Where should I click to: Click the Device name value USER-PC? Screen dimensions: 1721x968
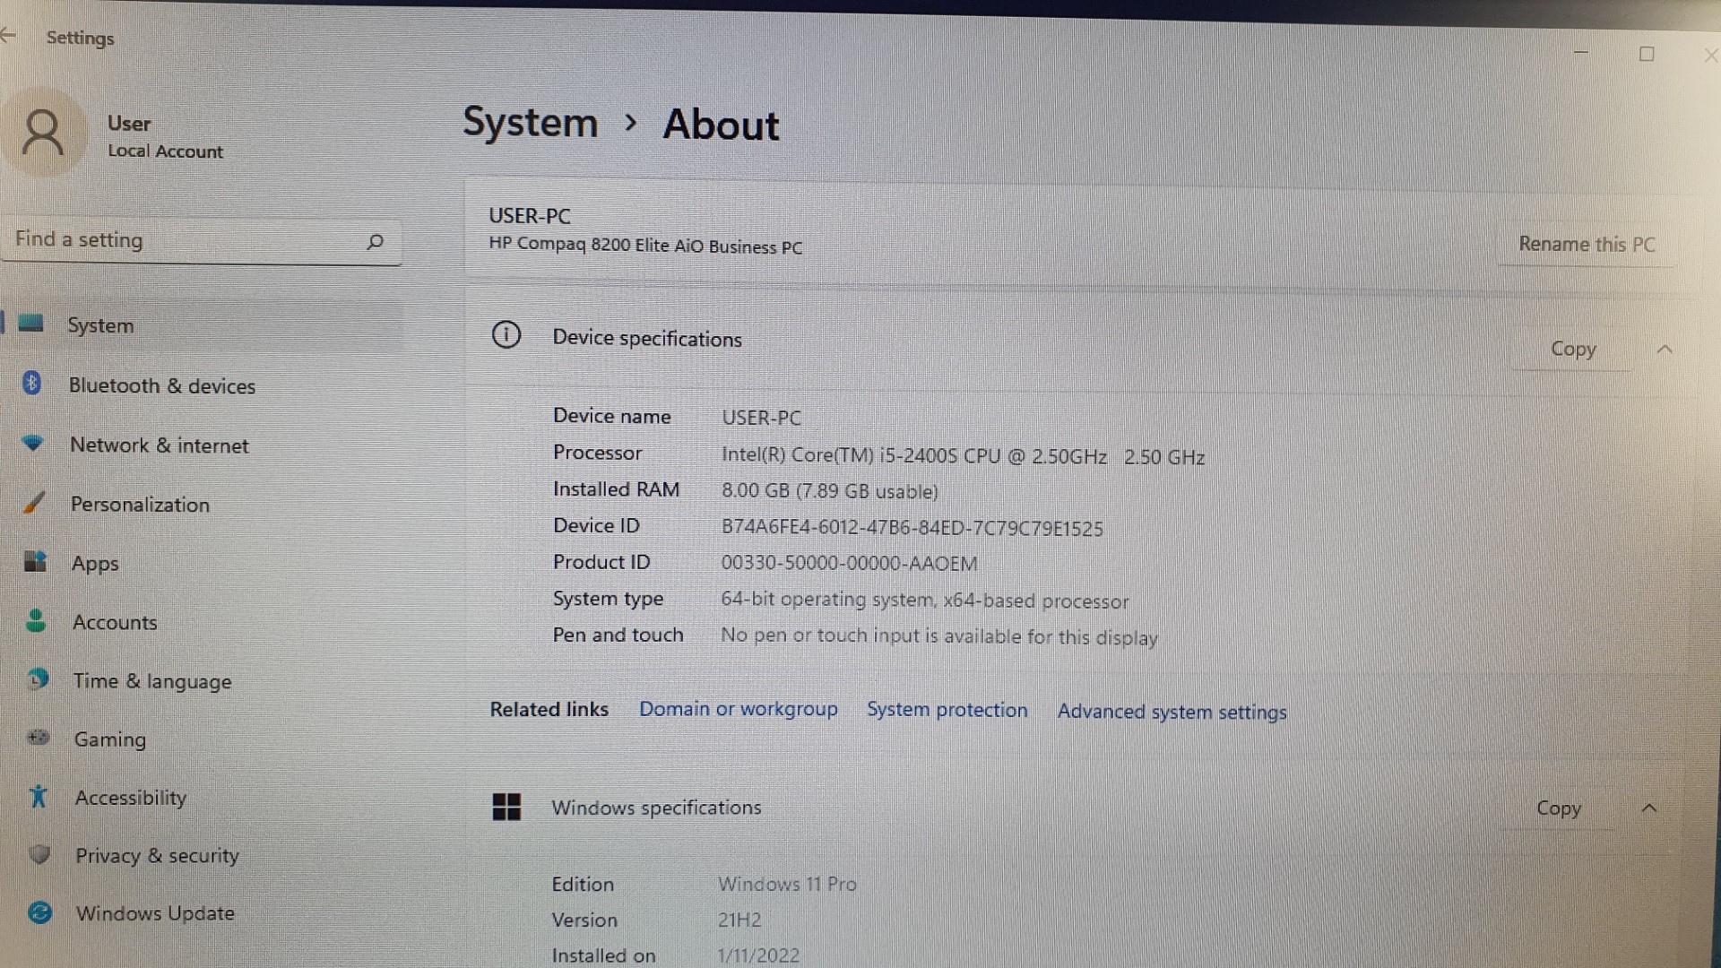tap(762, 418)
